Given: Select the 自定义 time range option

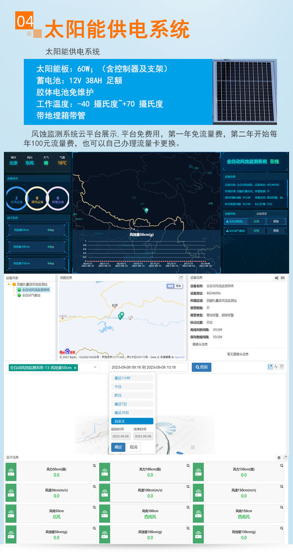Looking at the screenshot, I should pos(132,421).
